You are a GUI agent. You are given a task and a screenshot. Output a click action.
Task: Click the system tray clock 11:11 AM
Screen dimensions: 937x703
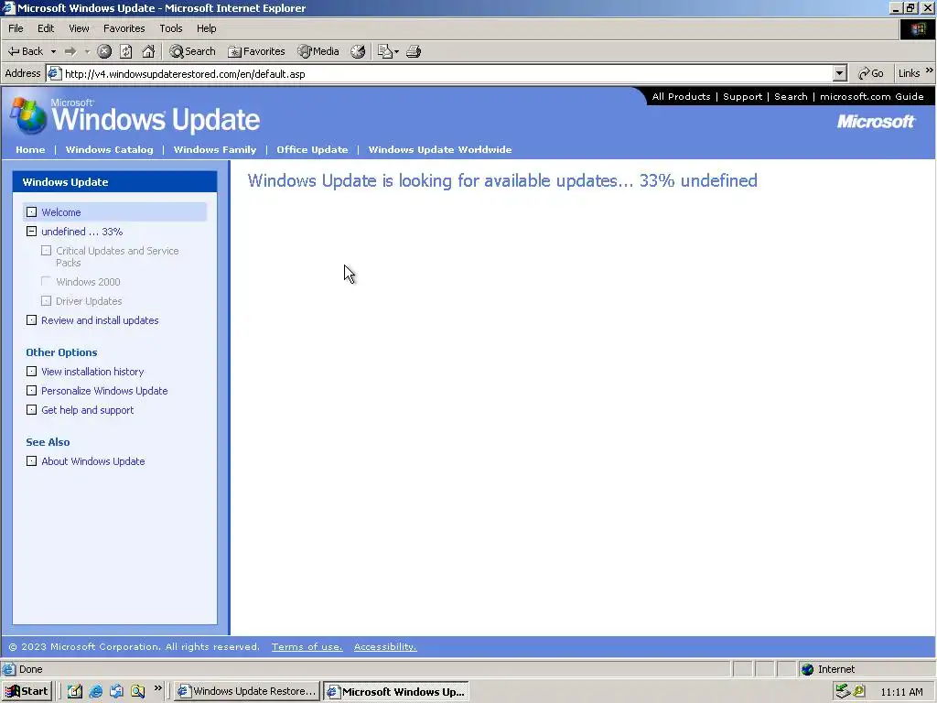[901, 692]
